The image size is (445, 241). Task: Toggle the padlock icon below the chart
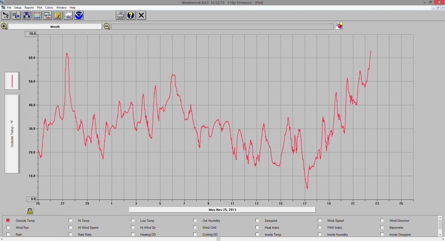coord(30,211)
